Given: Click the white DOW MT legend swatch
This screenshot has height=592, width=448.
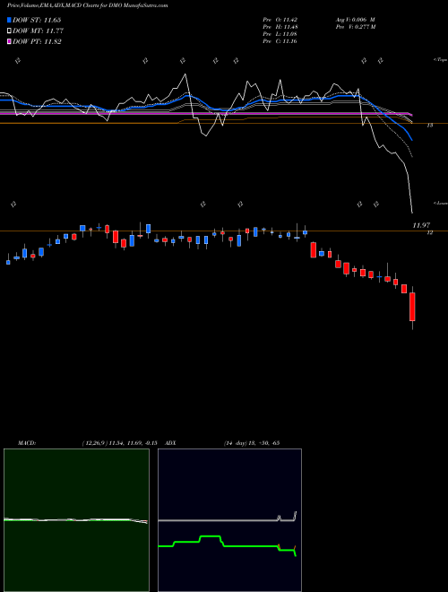Looking at the screenshot, I should point(9,31).
